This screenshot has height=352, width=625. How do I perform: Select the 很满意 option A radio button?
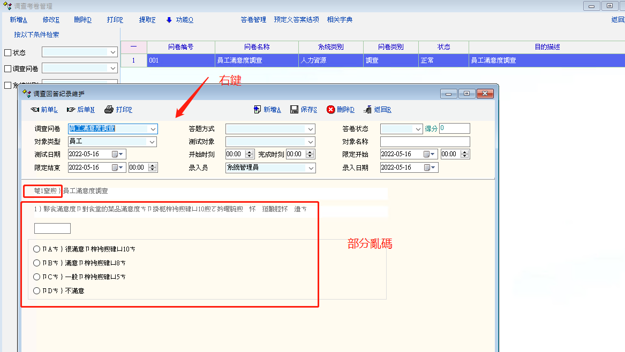[x=36, y=249]
